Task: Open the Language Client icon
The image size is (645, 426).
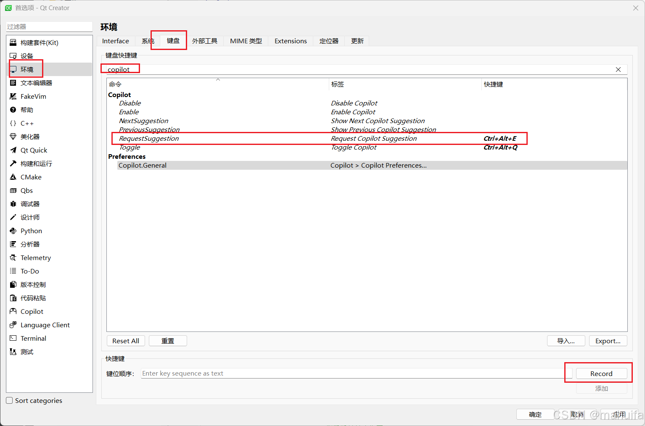Action: [x=13, y=325]
